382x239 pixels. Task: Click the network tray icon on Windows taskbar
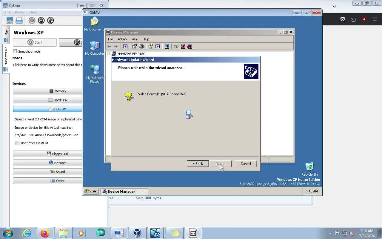345,233
